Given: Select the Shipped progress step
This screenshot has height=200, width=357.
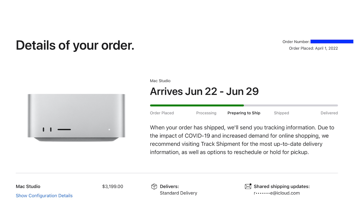Looking at the screenshot, I should [281, 113].
